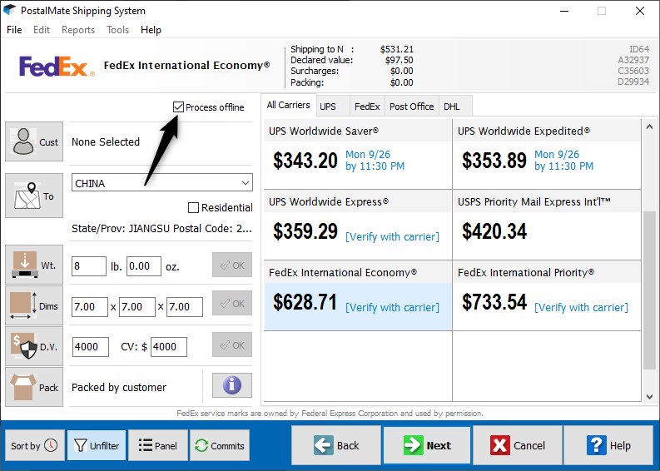The height and width of the screenshot is (471, 660).
Task: Click the D.V. 4000 input field
Action: point(90,347)
